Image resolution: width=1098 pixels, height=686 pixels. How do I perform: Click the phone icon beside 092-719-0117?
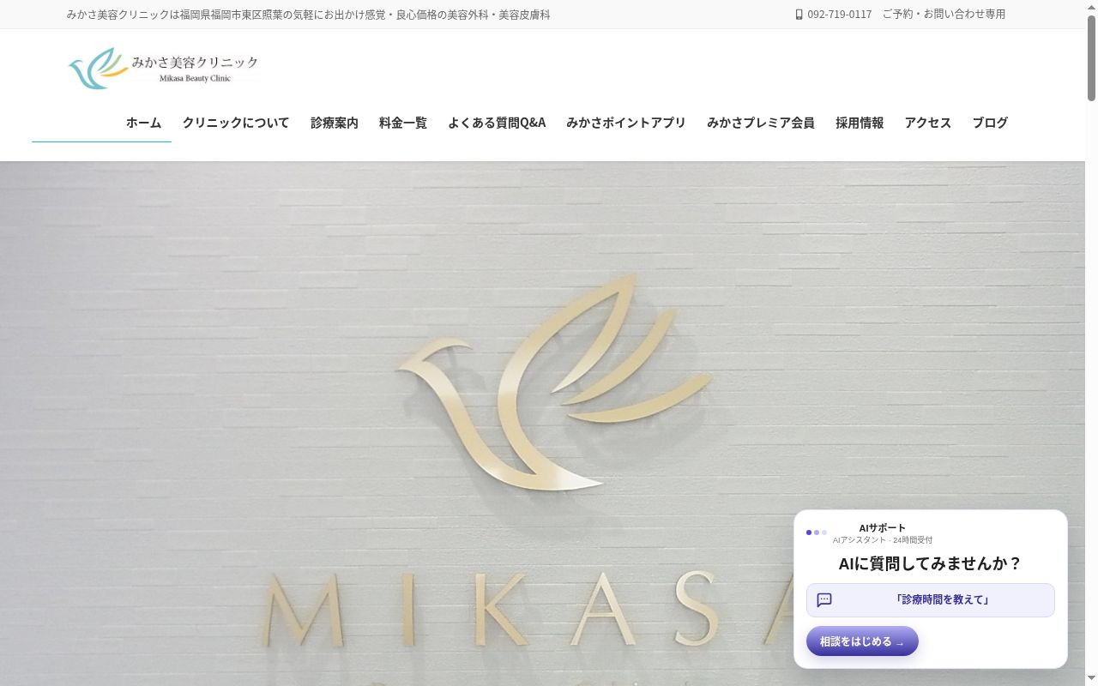pos(799,15)
